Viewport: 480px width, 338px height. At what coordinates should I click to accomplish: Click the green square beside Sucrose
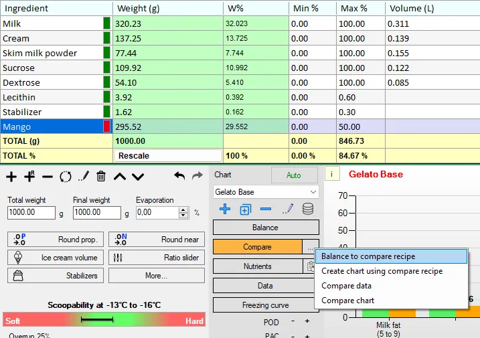pos(107,68)
